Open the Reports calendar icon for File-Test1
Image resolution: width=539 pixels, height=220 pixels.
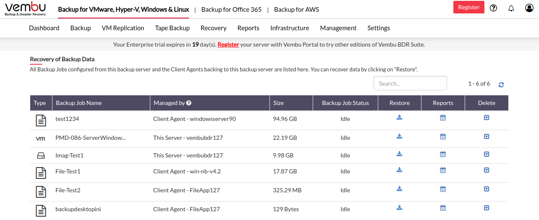point(443,170)
